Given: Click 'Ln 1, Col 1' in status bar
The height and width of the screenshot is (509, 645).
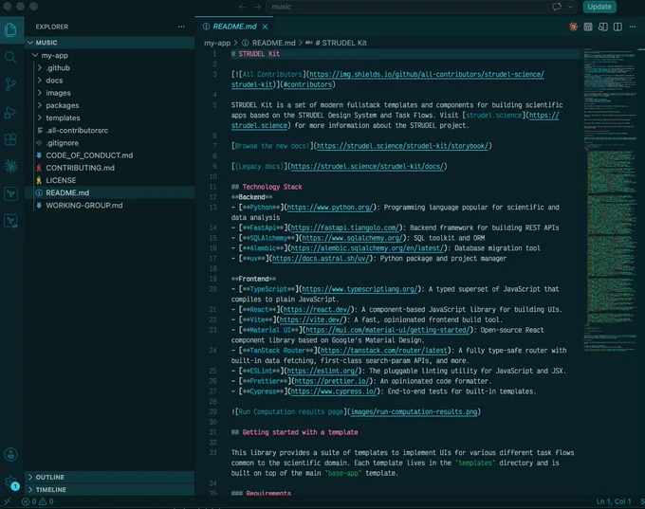Looking at the screenshot, I should pyautogui.click(x=614, y=501).
